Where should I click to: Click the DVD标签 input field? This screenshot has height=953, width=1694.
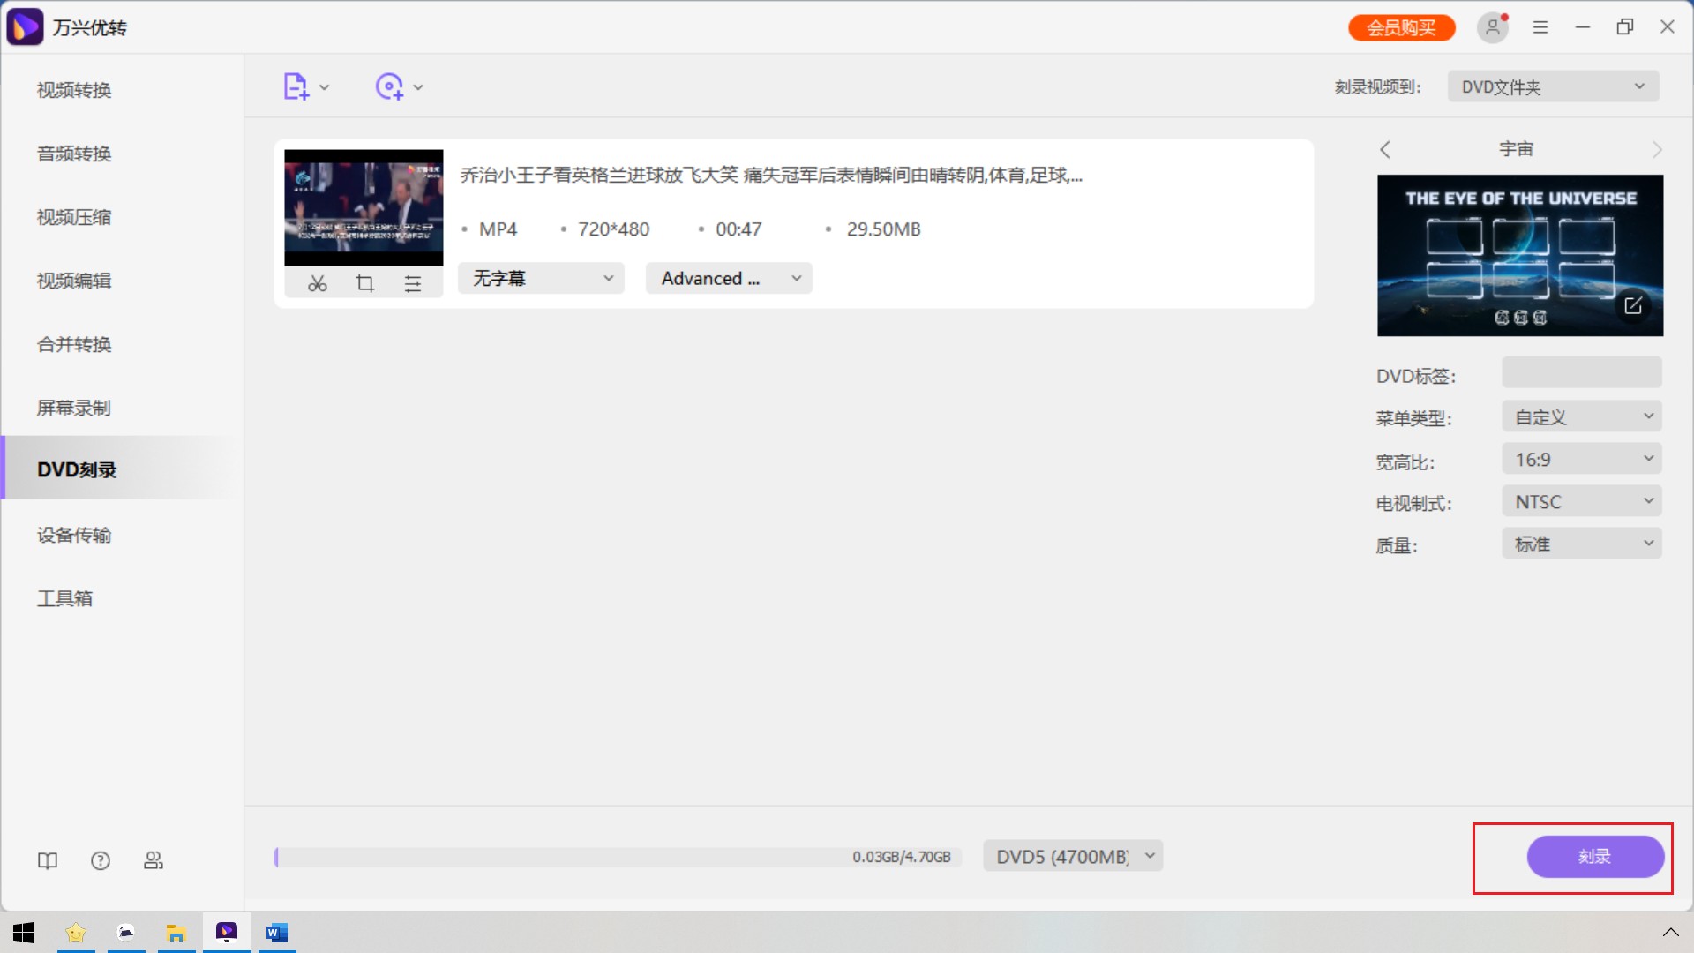point(1582,373)
